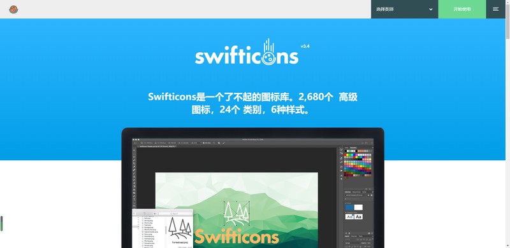Click the Aa character style icon
This screenshot has width=510, height=248.
[x=358, y=216]
